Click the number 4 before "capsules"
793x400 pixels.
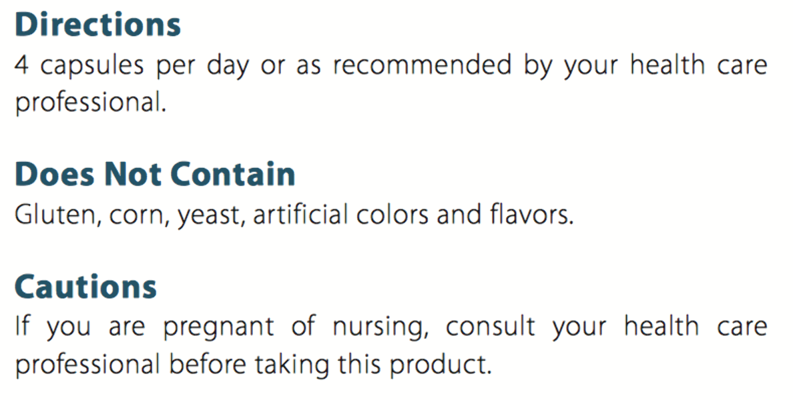point(21,65)
